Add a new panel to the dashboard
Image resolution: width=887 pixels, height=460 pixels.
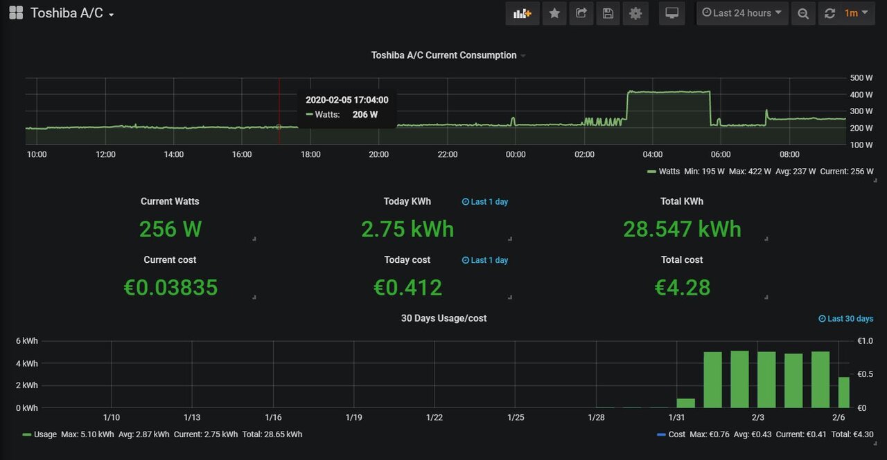click(522, 13)
